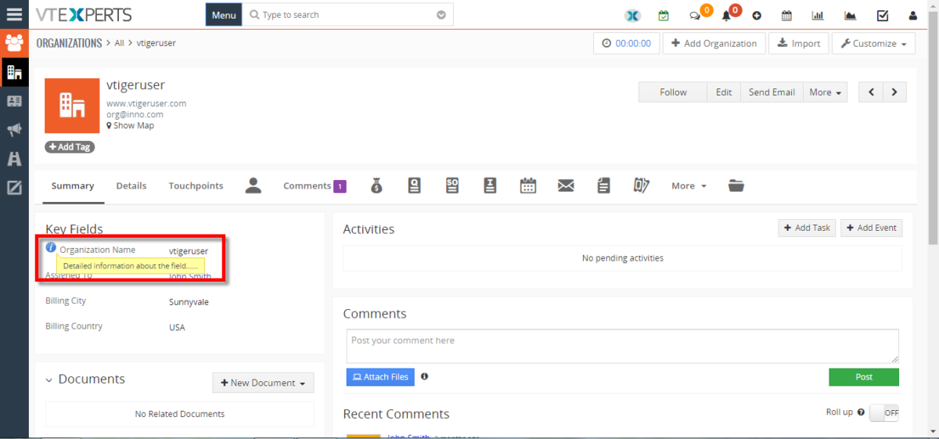Screen dimensions: 939x439
Task: Click the Send Email button
Action: (x=772, y=92)
